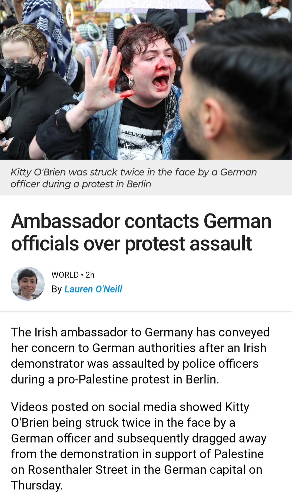Click 'Videos posted' starting the second paragraph
This screenshot has width=292, height=501.
pos(50,407)
